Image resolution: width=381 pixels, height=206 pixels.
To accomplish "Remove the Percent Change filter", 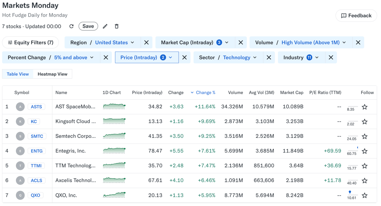I will point(106,58).
